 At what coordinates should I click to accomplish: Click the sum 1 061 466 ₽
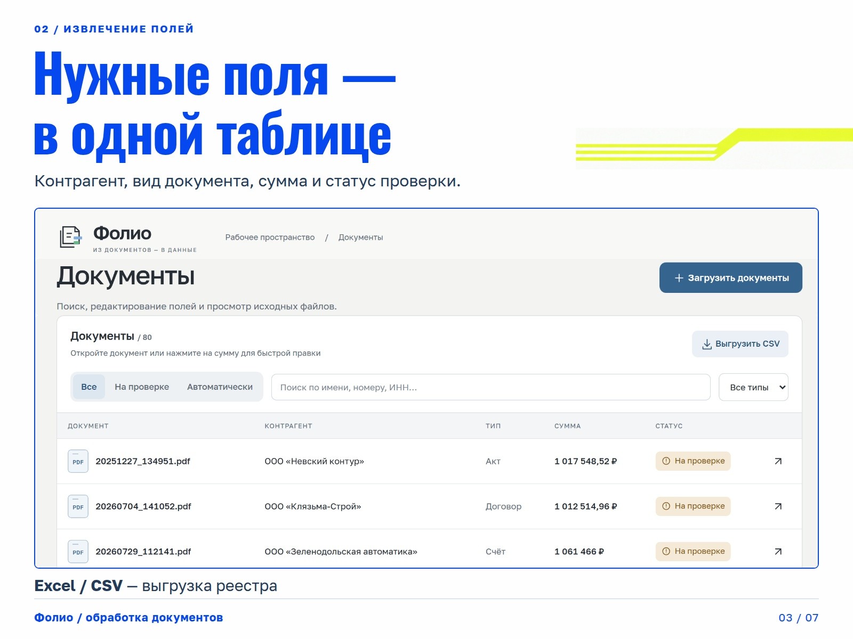pos(579,552)
